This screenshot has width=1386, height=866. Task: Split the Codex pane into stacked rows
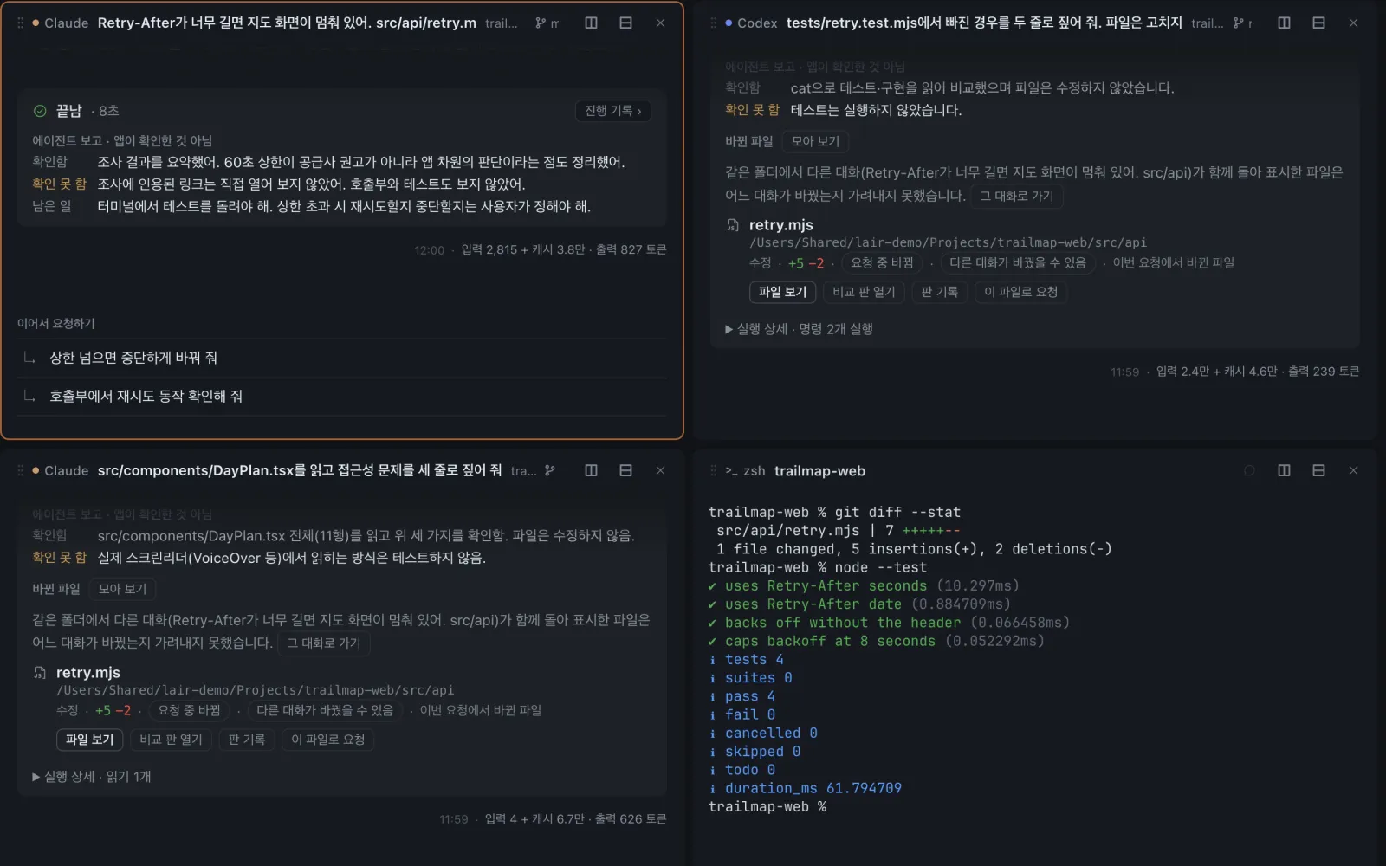click(1318, 23)
